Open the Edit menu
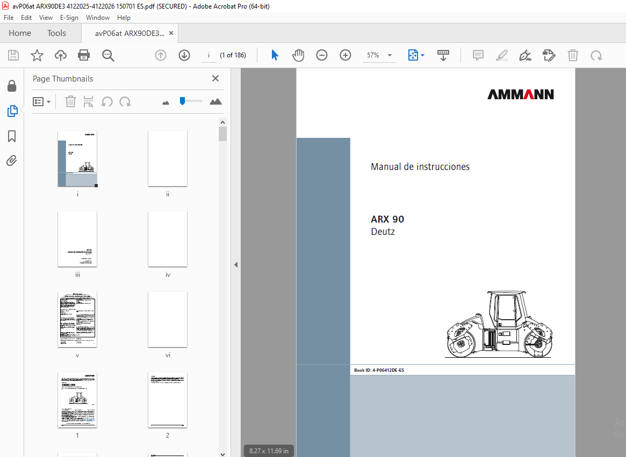The width and height of the screenshot is (626, 457). coord(26,18)
